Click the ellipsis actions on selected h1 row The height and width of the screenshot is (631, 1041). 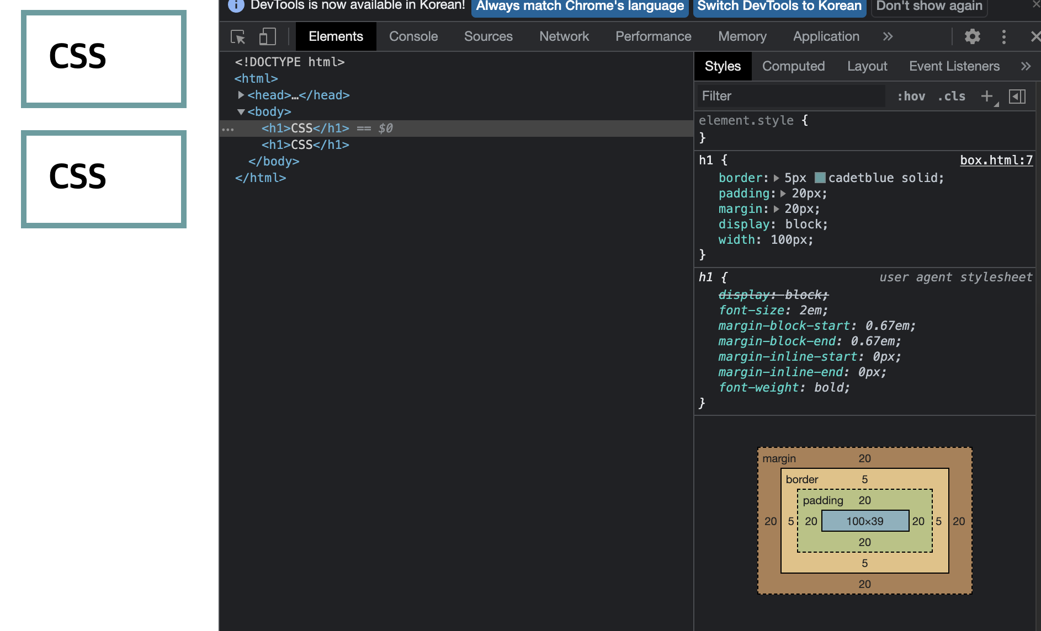point(228,130)
